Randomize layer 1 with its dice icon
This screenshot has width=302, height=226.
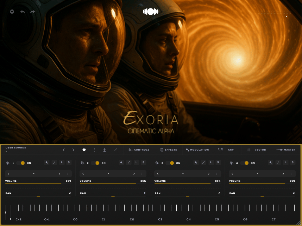(54, 162)
